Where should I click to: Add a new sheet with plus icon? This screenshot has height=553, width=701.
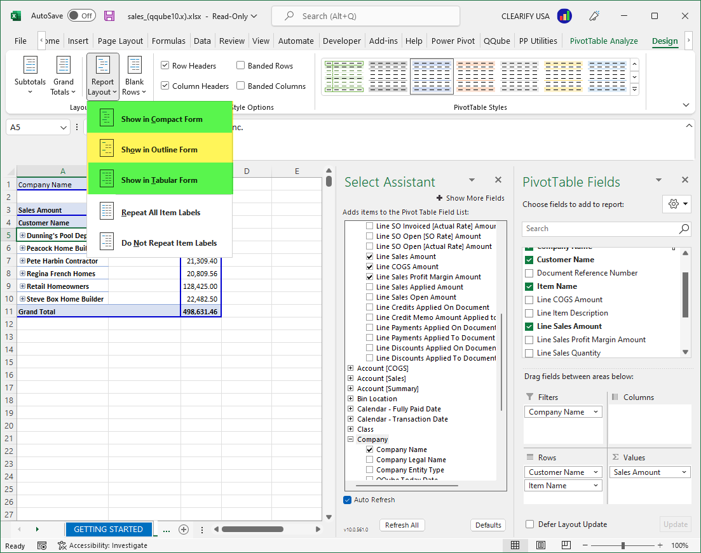pos(183,530)
